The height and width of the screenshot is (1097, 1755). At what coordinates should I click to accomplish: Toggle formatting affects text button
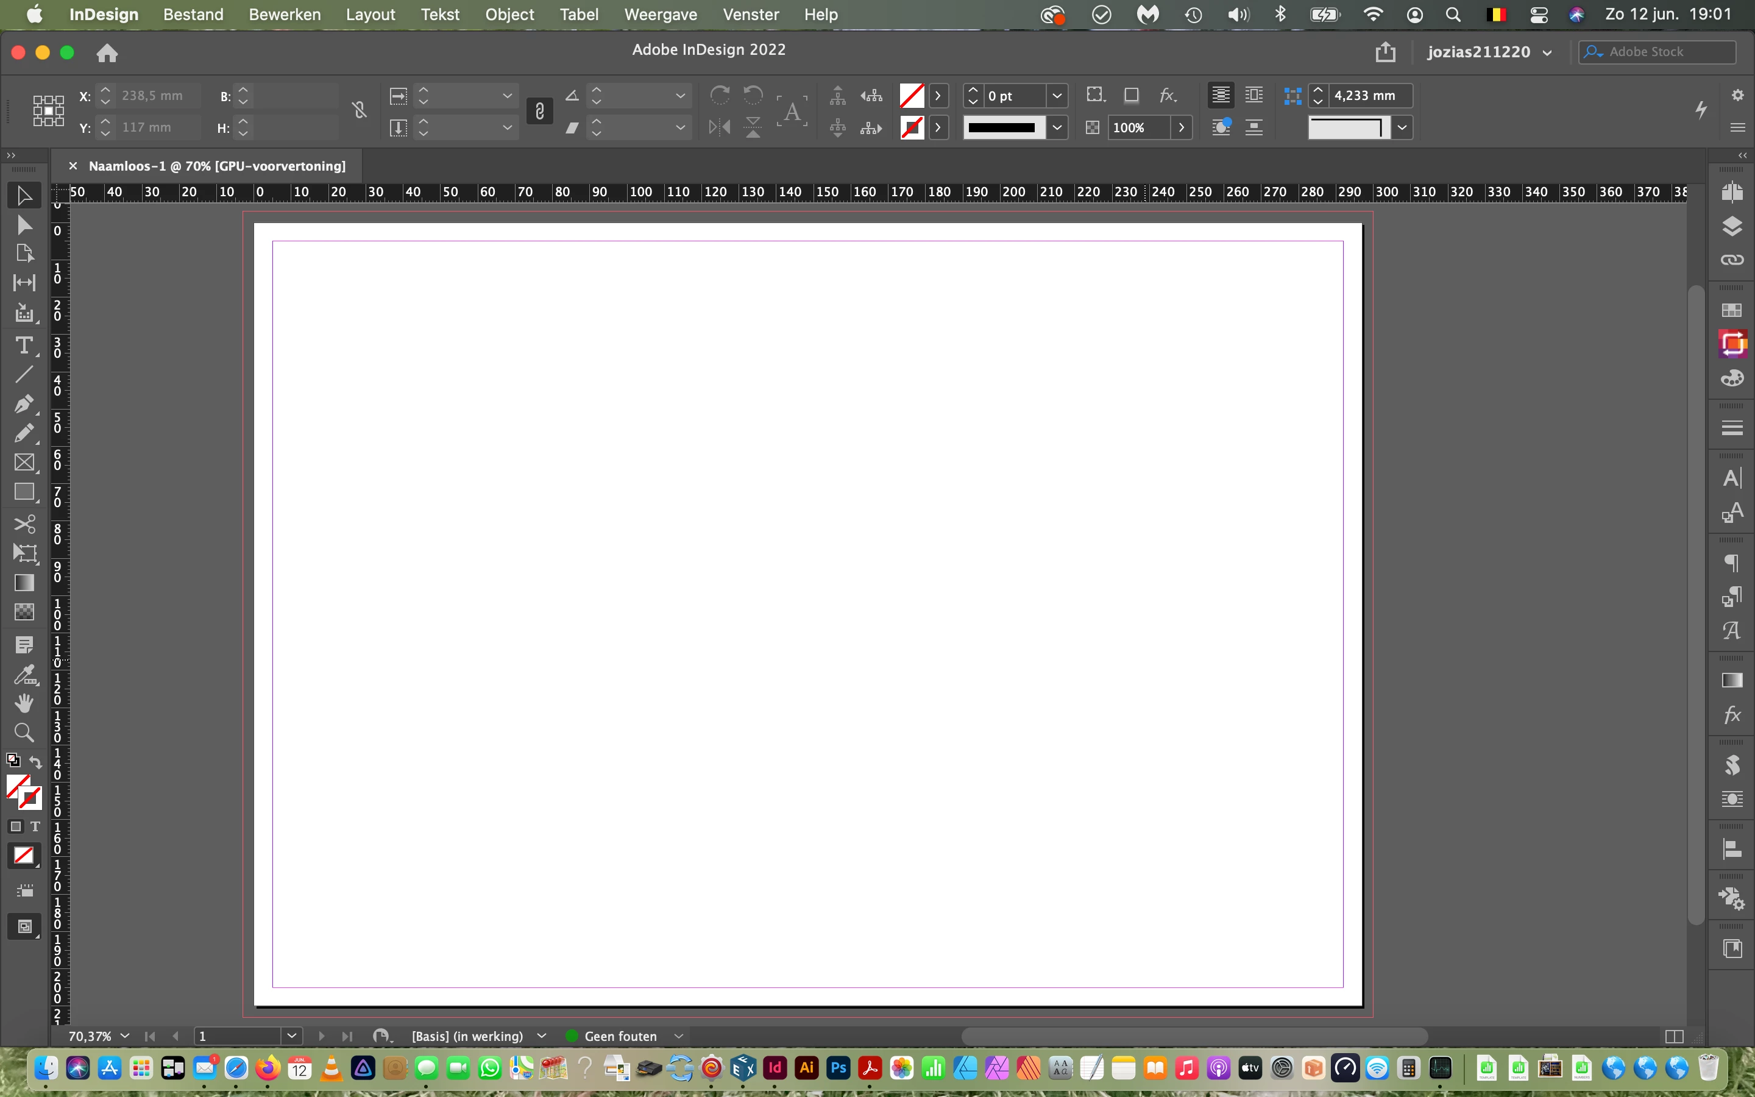tap(35, 826)
